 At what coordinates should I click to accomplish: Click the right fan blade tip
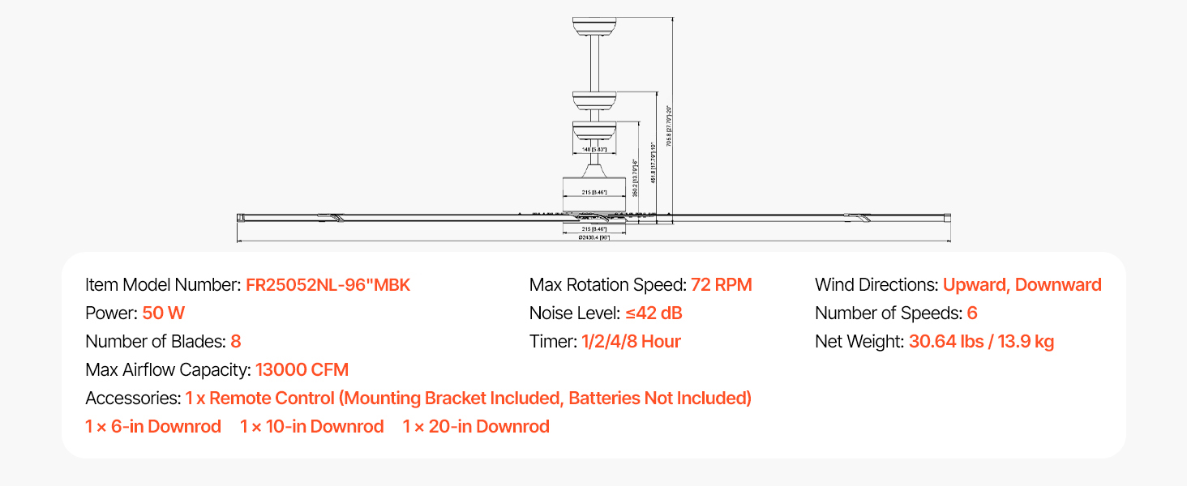[946, 217]
